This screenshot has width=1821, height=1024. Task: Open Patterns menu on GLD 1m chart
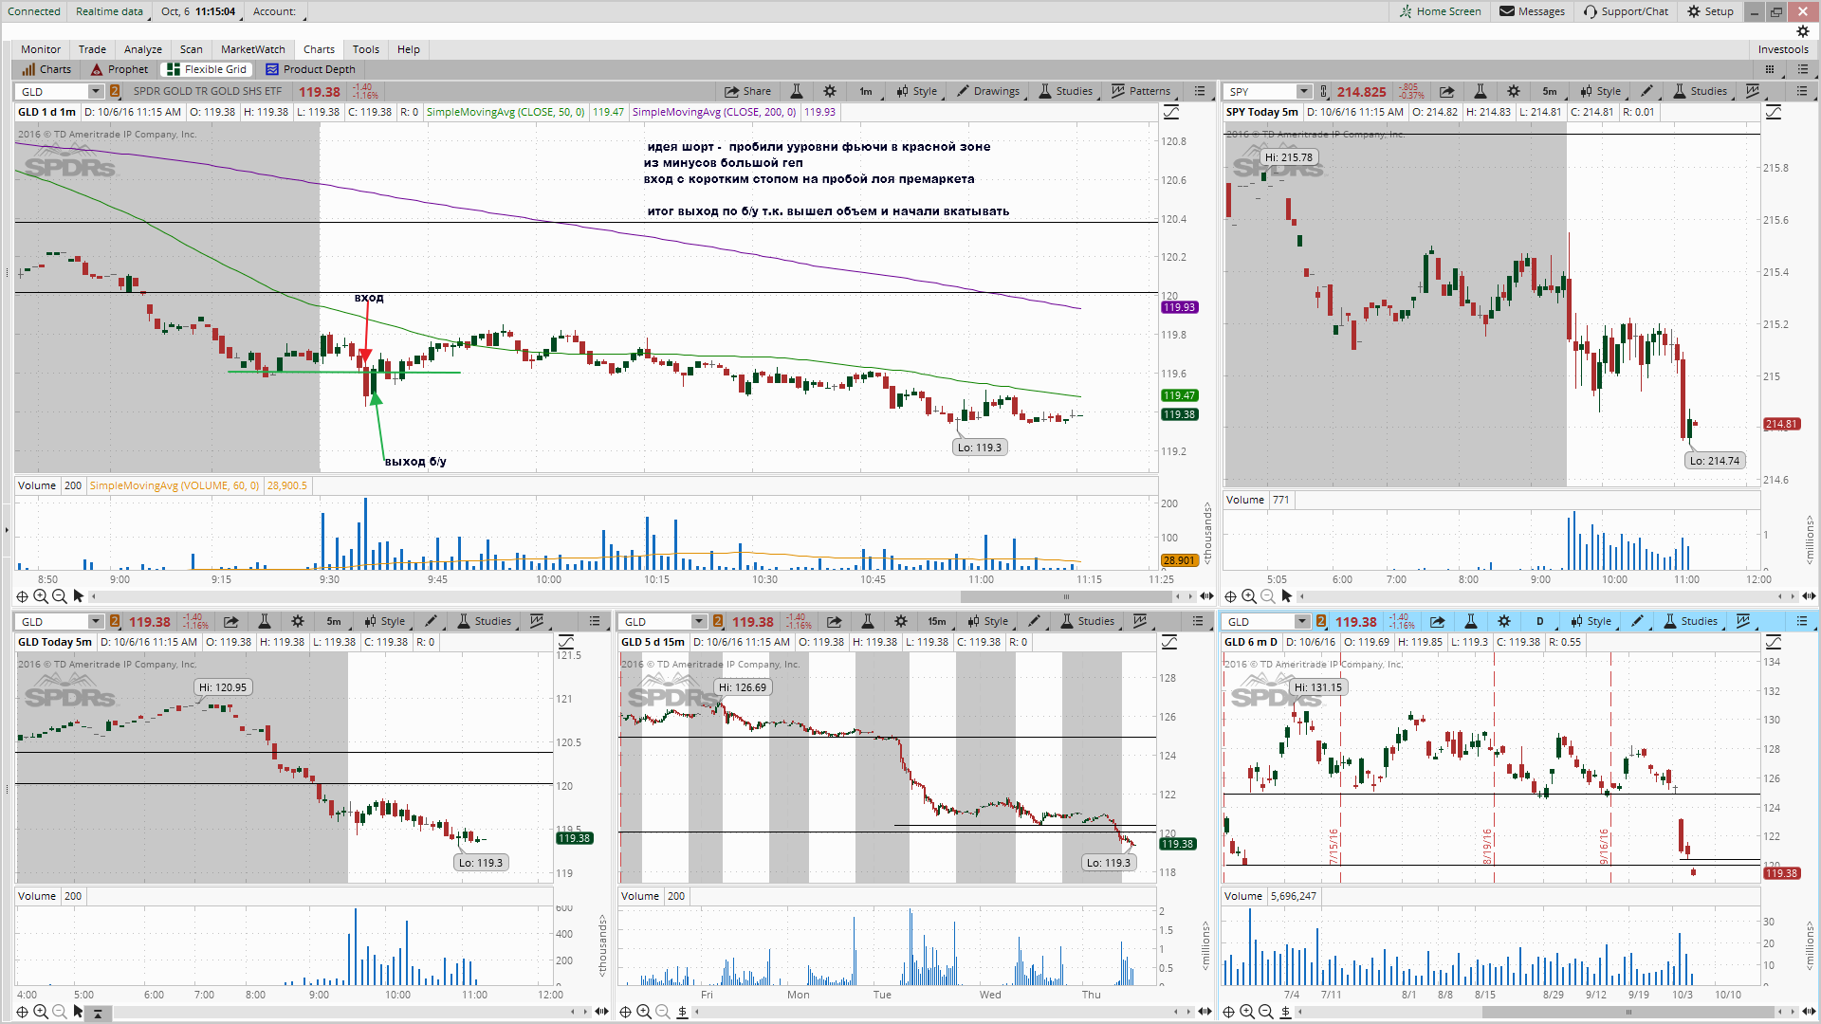(x=1141, y=92)
